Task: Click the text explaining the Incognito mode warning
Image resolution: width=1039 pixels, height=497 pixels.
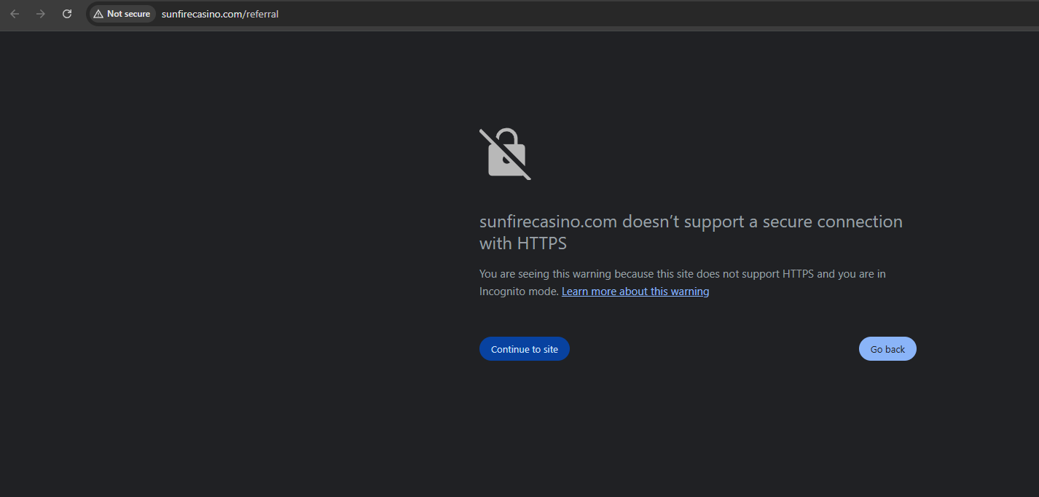Action: pyautogui.click(x=683, y=283)
